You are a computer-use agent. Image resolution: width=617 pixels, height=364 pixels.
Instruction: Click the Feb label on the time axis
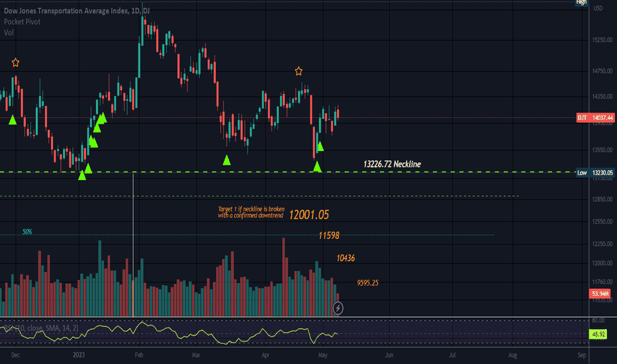(x=139, y=355)
